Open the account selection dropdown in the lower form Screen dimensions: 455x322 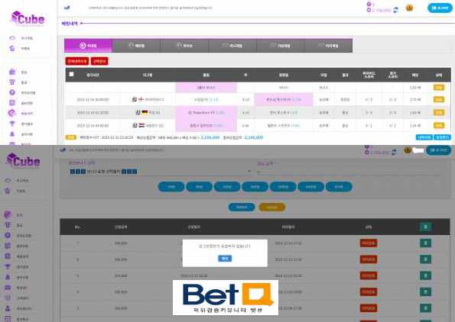[160, 172]
